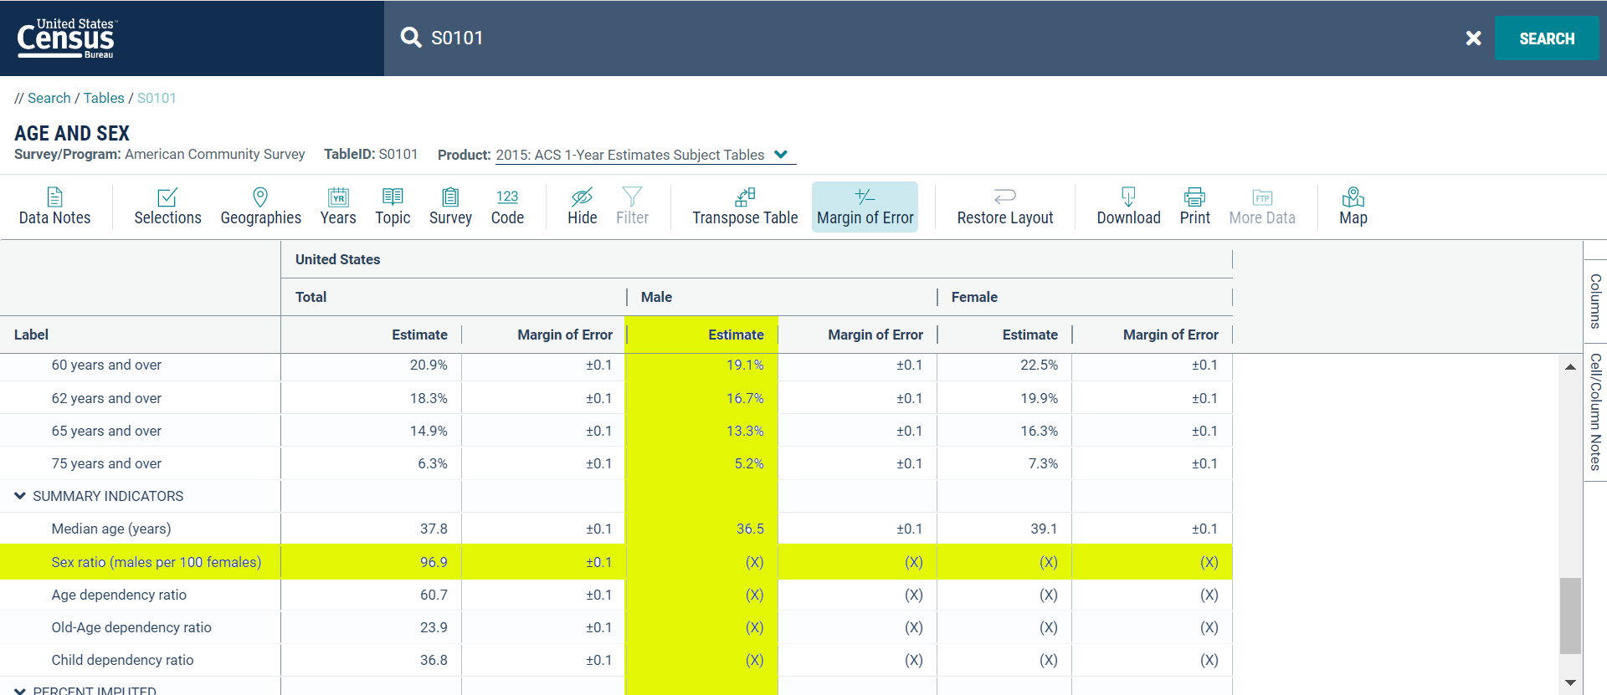Open the Data Notes tool
The width and height of the screenshot is (1607, 695).
[x=54, y=207]
